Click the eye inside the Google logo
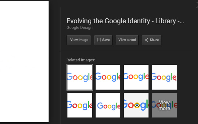 coord(137,105)
